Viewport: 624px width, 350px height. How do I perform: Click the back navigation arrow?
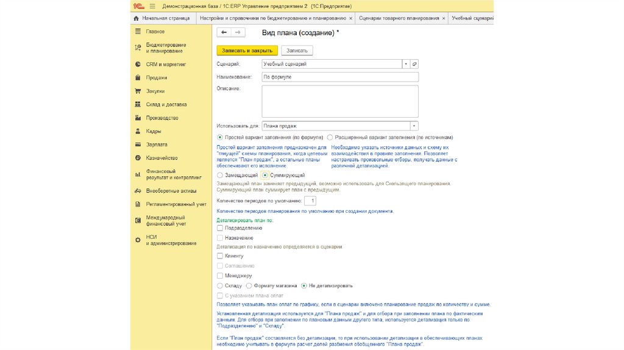click(x=224, y=32)
